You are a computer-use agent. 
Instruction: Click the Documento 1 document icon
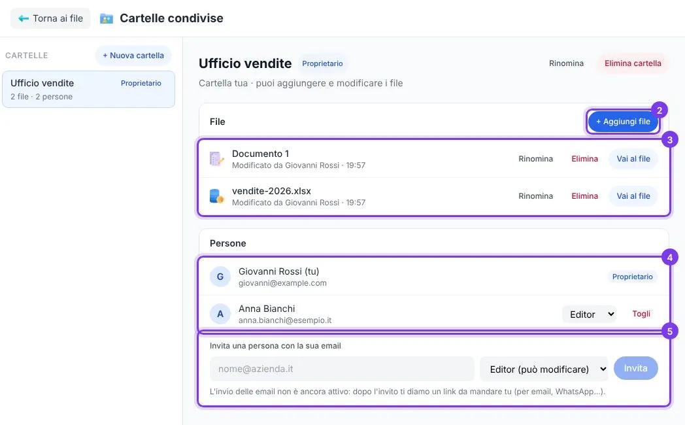point(217,159)
